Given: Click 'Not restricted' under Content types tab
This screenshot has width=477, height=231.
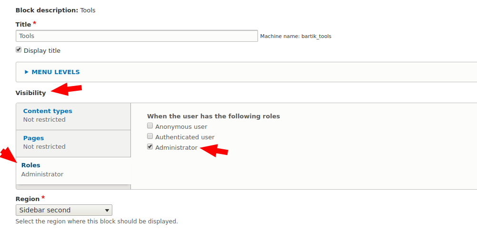Looking at the screenshot, I should coord(44,120).
